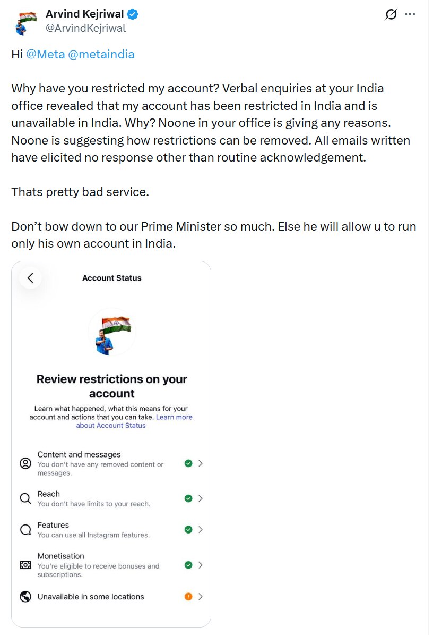Click the back arrow in Account Status
The width and height of the screenshot is (433, 635).
[30, 278]
